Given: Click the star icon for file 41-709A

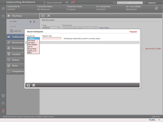Looking at the screenshot, I should click(x=30, y=22).
